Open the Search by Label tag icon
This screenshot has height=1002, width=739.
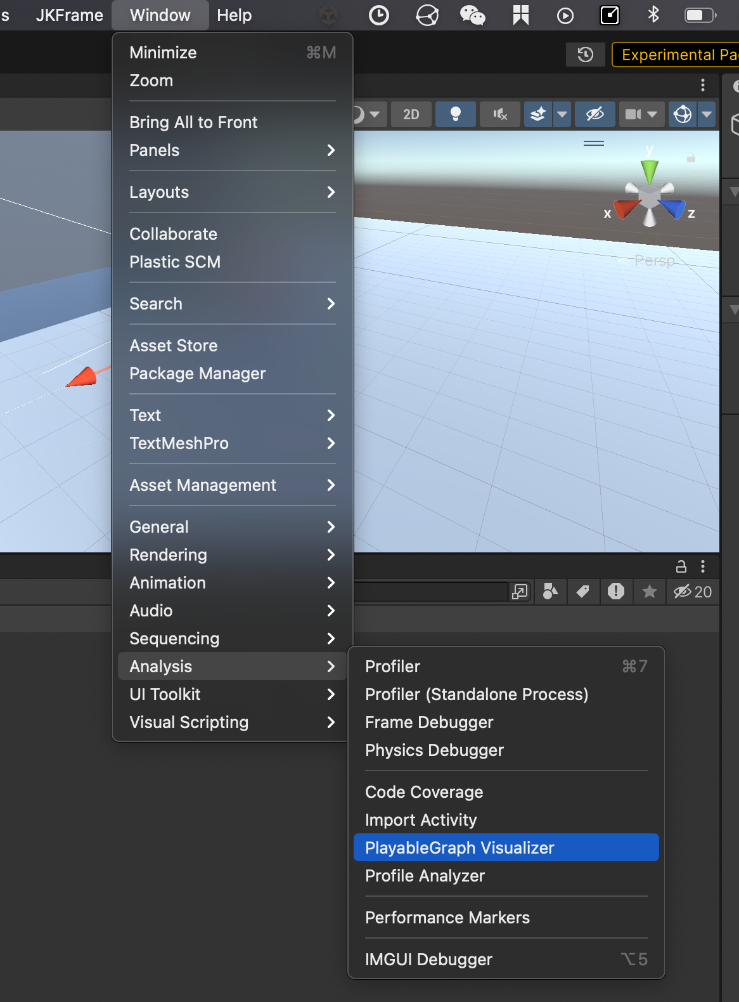[x=583, y=592]
